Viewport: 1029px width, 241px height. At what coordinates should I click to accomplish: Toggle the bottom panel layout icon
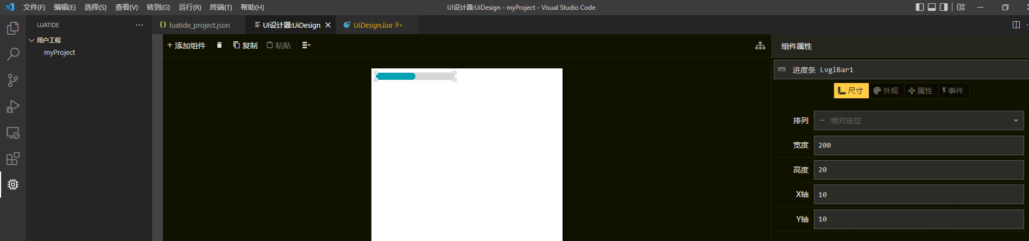(932, 7)
